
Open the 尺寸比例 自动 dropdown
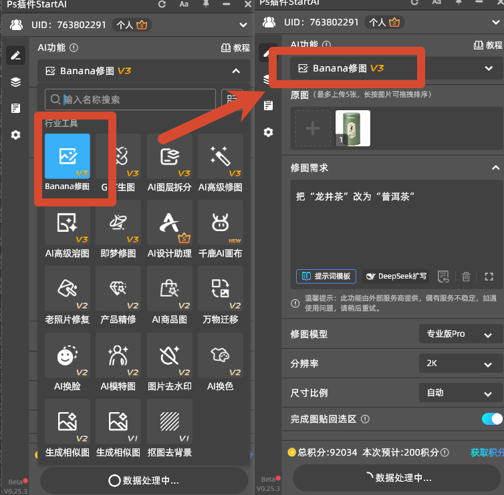tap(461, 393)
